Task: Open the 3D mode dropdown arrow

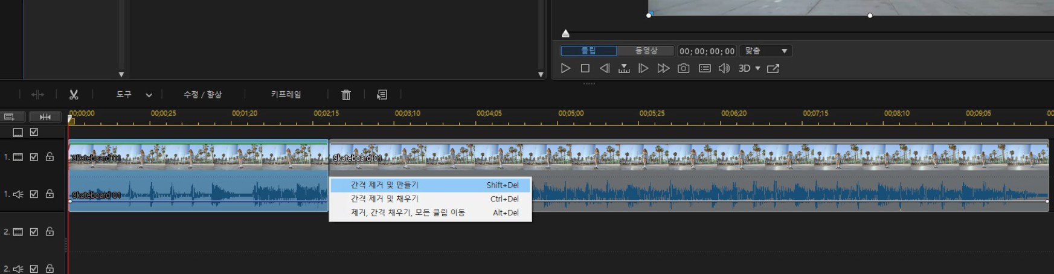Action: [757, 69]
